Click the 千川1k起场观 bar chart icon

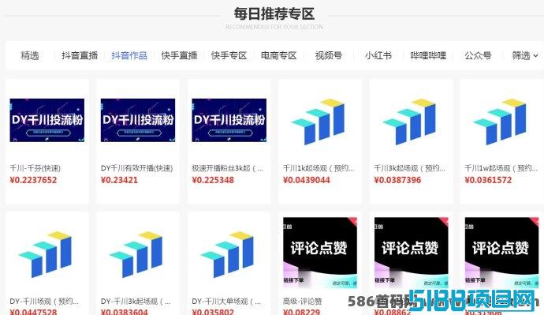(x=319, y=122)
